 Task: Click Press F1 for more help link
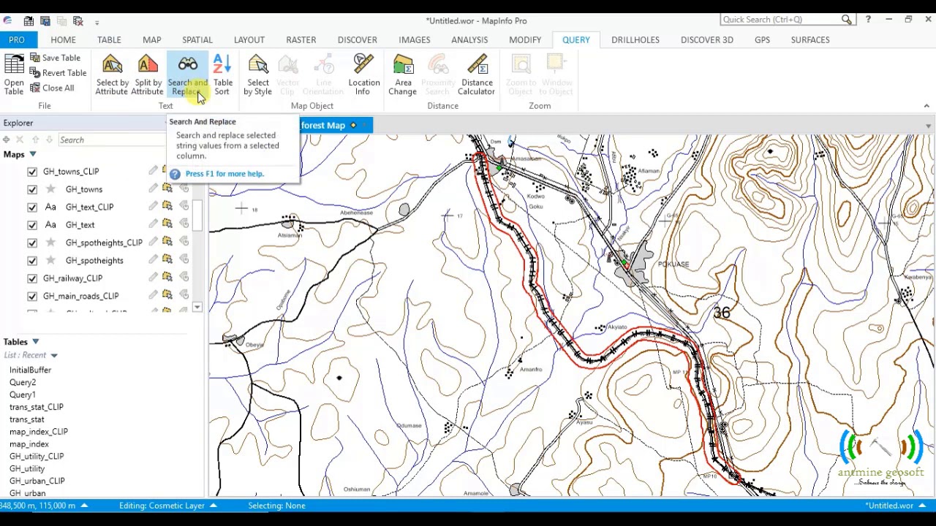(224, 174)
